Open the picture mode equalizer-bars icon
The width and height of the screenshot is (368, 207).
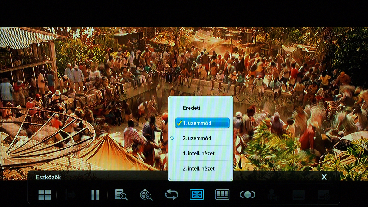click(222, 195)
